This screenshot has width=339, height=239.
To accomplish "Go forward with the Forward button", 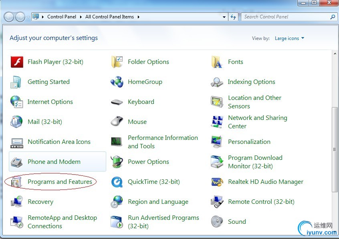I will click(20, 17).
